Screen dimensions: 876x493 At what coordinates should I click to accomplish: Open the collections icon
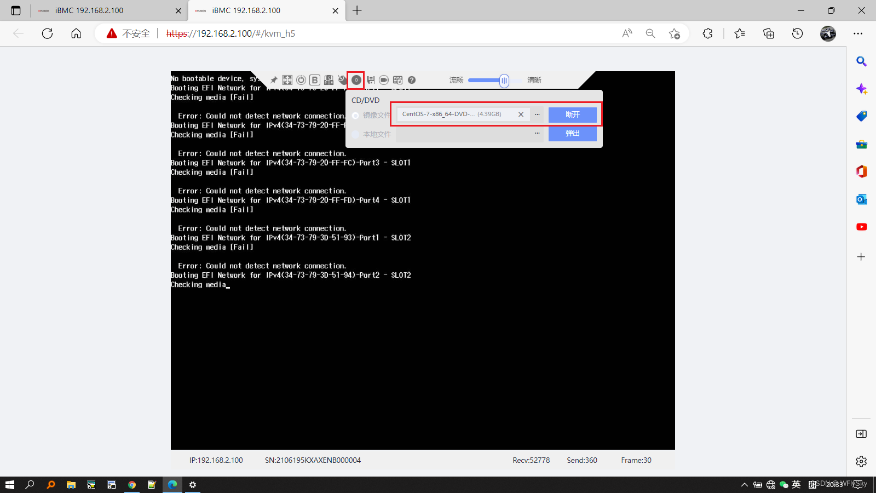(769, 33)
